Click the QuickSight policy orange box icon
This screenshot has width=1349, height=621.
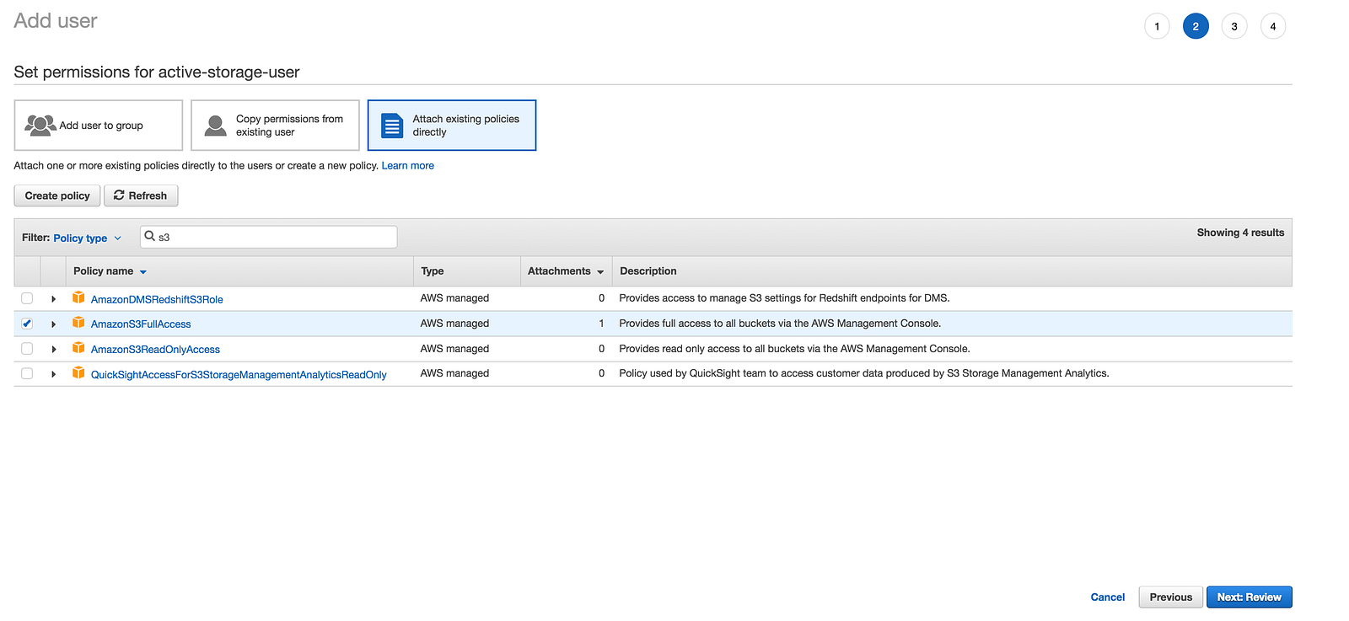[78, 373]
